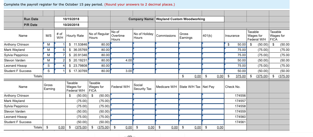Click Stevon Varden's Commissions field
This screenshot has height=137, width=313.
[167, 60]
